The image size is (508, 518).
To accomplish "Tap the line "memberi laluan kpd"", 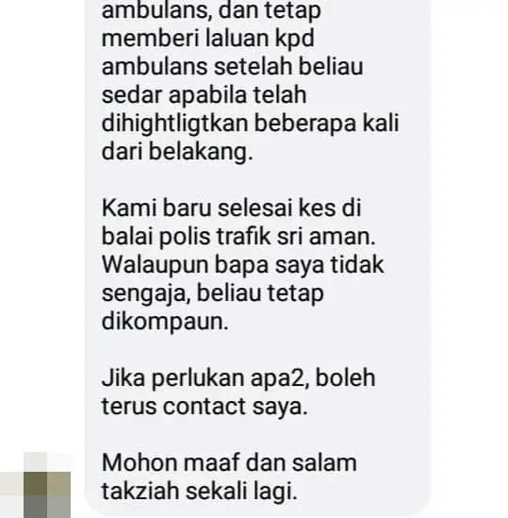I will (208, 39).
